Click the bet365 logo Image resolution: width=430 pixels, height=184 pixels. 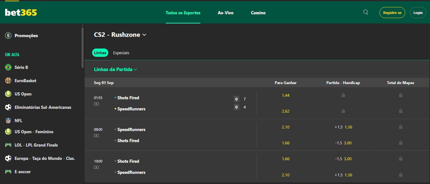tap(21, 13)
